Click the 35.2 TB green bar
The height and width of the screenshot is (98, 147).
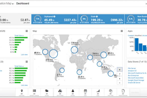18,82
